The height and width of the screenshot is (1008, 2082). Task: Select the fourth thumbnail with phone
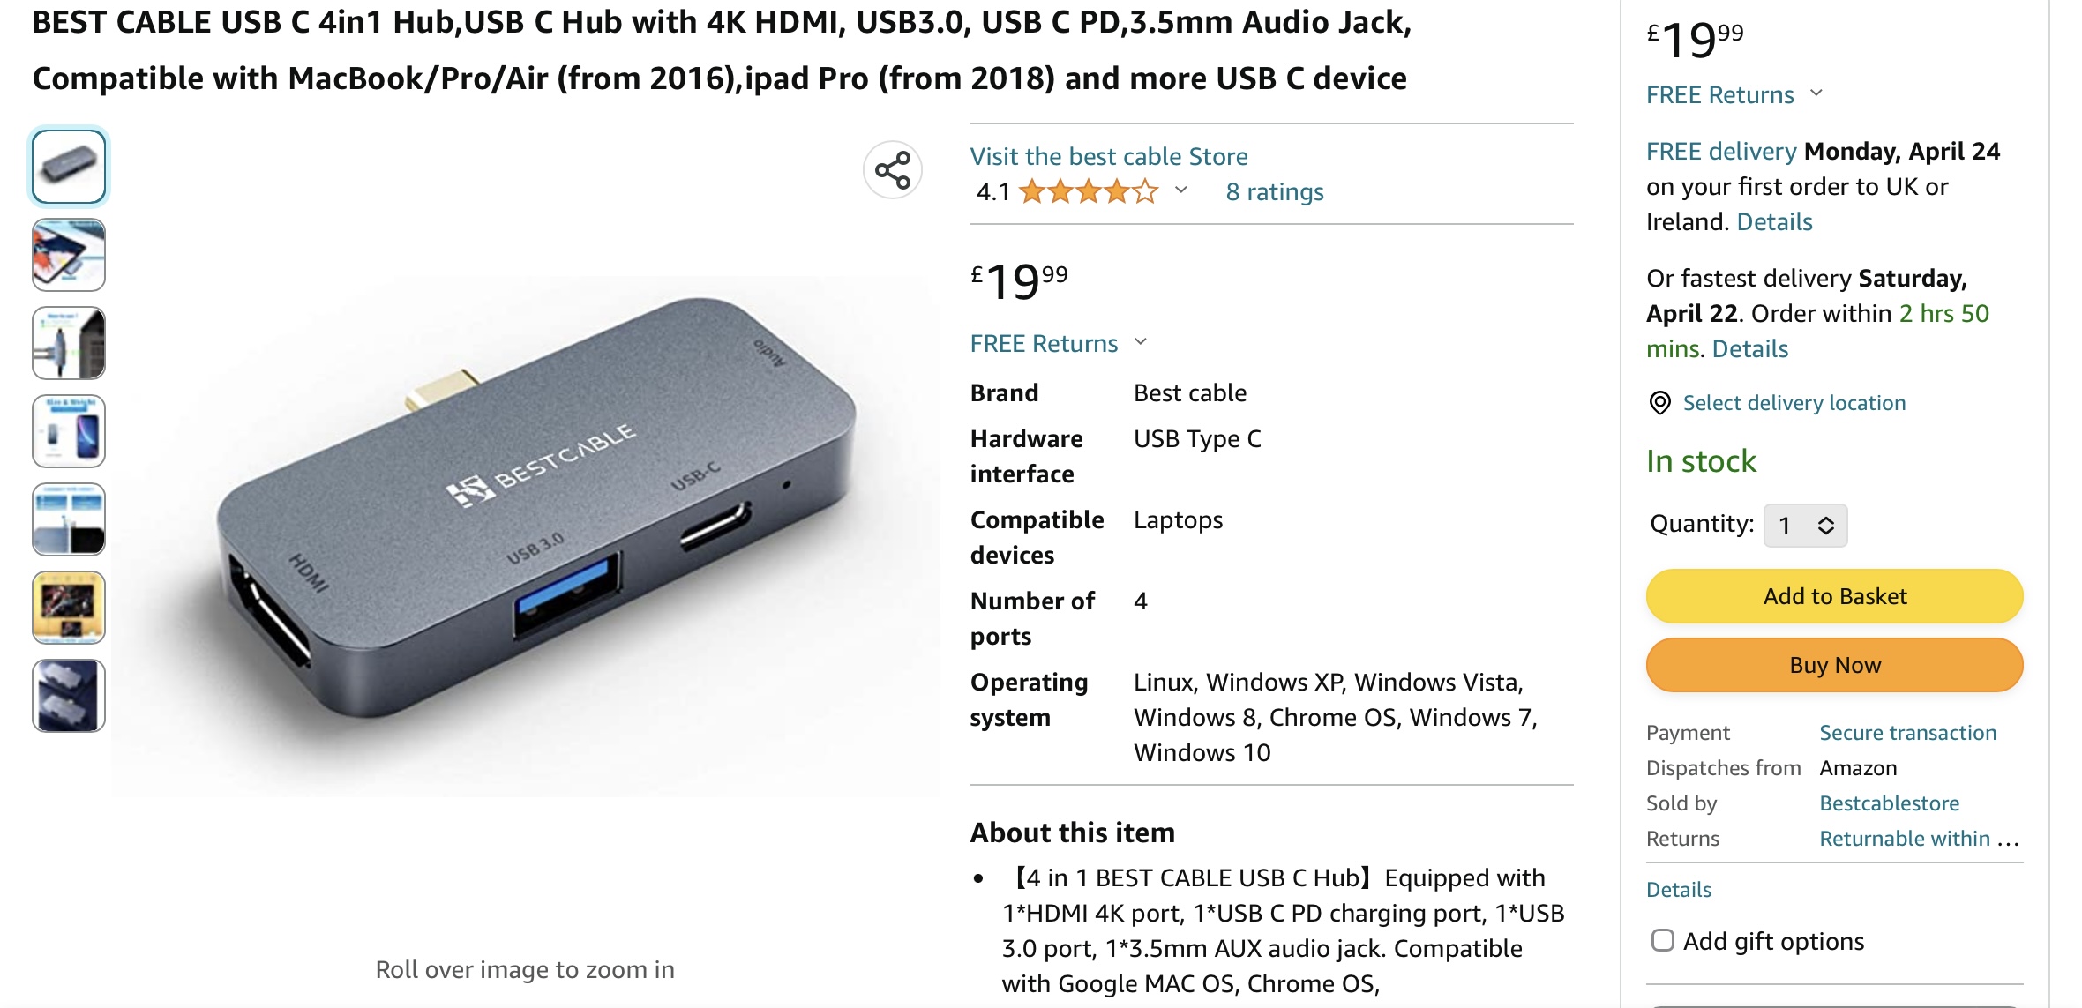point(69,431)
